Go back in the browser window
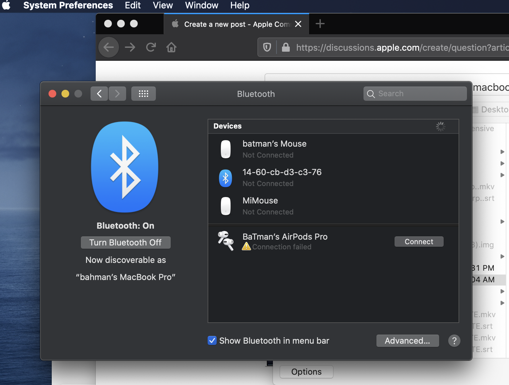Screen dimensions: 509x385 click(109, 47)
